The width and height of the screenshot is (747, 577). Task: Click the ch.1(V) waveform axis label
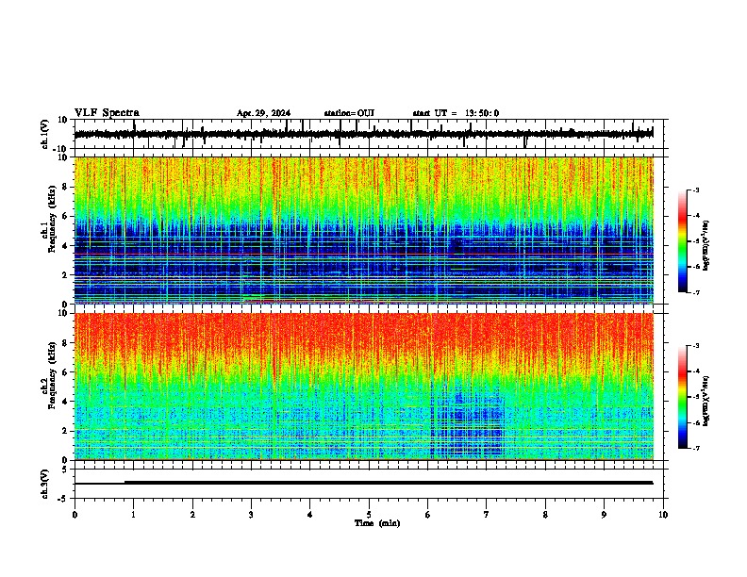click(x=45, y=134)
